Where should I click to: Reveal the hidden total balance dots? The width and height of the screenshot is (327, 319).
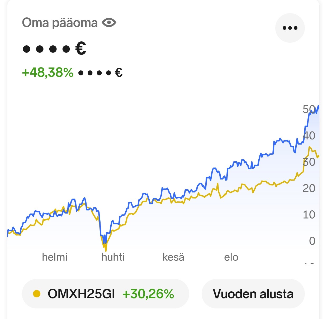coord(46,49)
